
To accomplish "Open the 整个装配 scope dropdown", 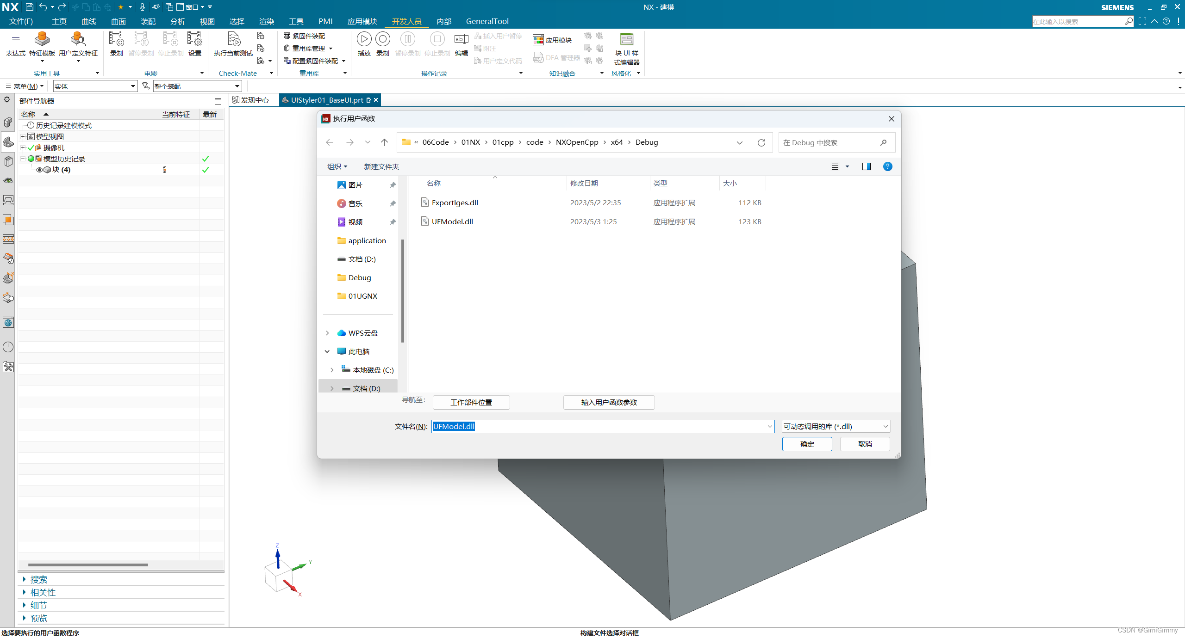I will [198, 86].
